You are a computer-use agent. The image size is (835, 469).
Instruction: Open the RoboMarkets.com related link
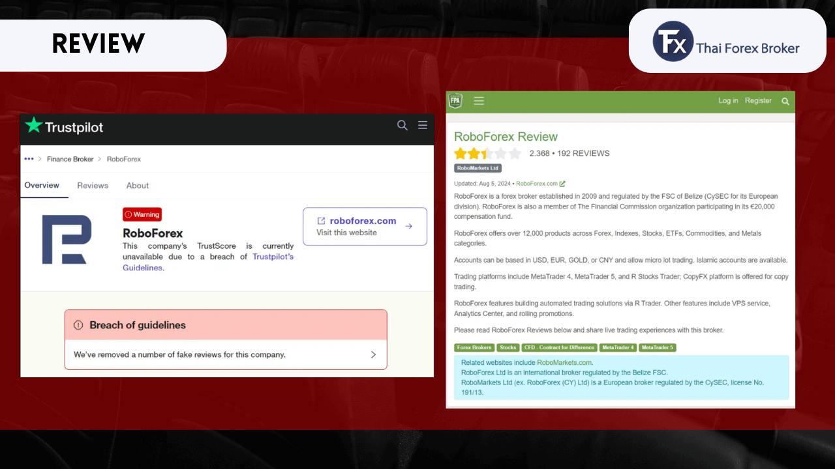(565, 362)
